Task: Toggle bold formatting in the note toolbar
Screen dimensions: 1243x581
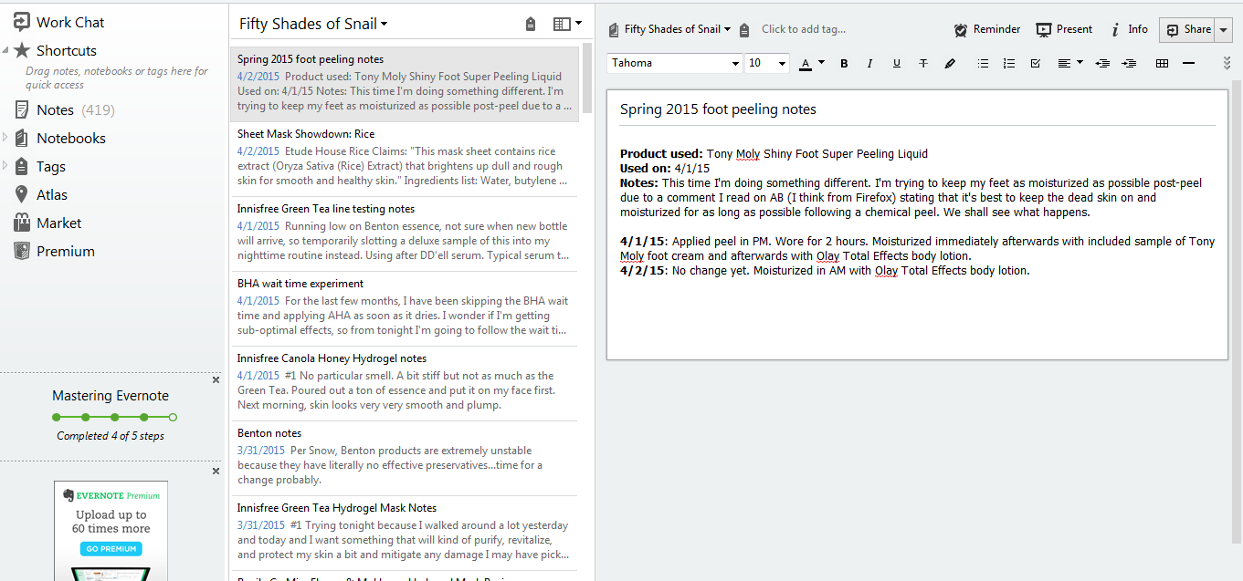Action: click(844, 63)
